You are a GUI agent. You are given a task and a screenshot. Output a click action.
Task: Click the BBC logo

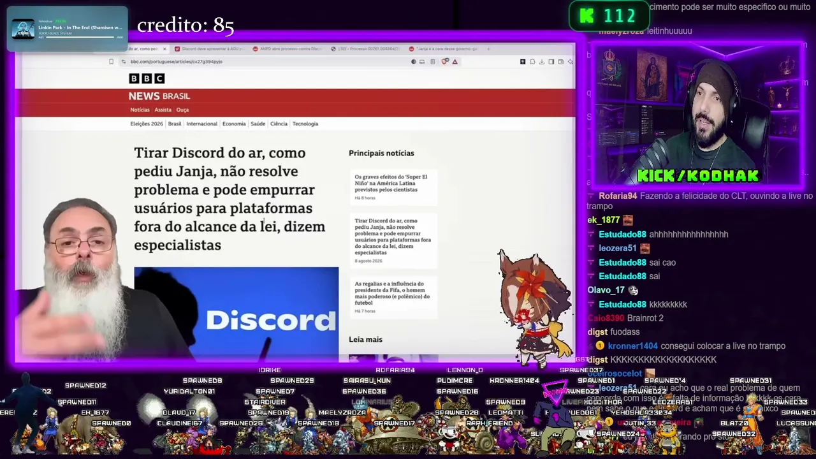(147, 78)
